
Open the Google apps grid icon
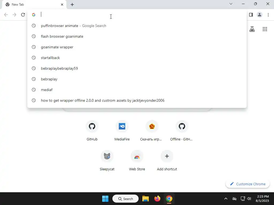(265, 29)
